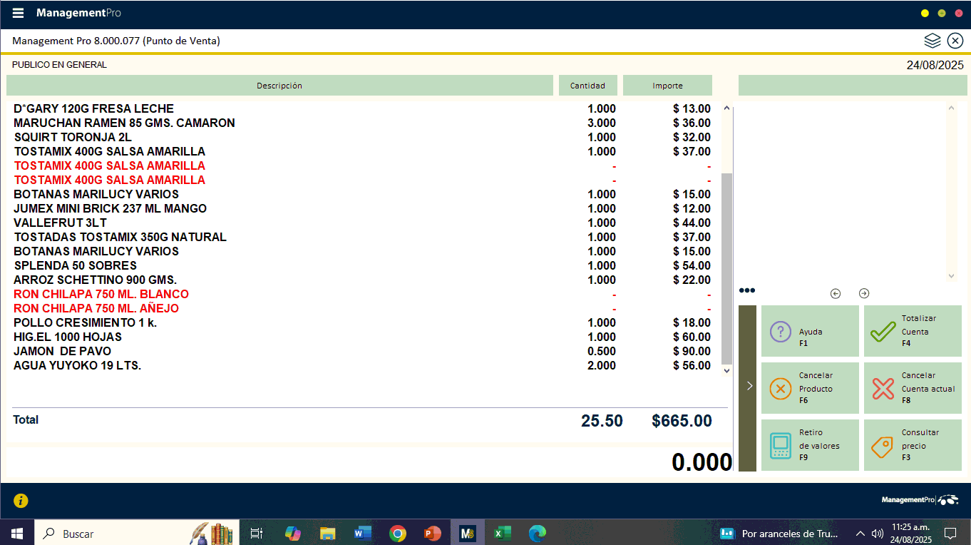
Task: Select D*GARY 120G FRESA LECHE row
Action: coord(362,108)
